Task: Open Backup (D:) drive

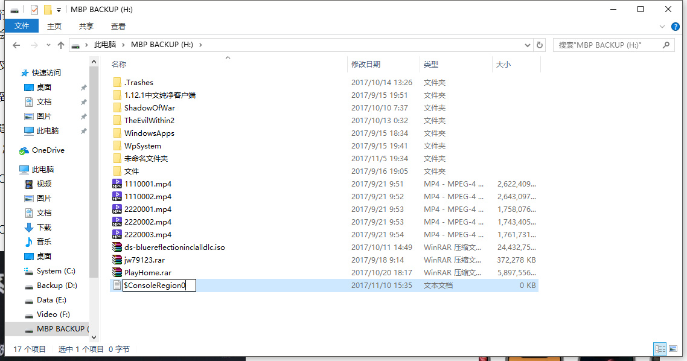Action: coord(57,285)
